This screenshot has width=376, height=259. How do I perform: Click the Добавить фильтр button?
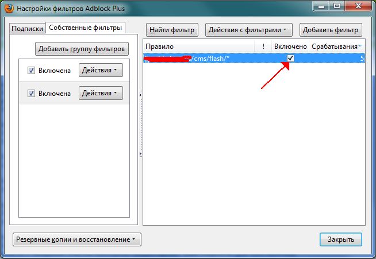(x=331, y=30)
